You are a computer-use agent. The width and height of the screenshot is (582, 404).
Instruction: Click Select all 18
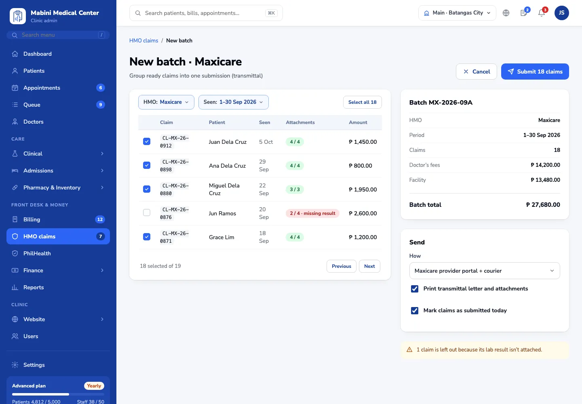[363, 102]
